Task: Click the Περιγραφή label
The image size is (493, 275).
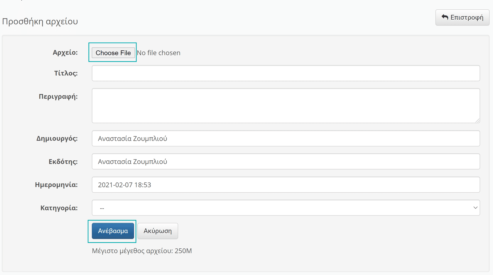Action: click(58, 97)
